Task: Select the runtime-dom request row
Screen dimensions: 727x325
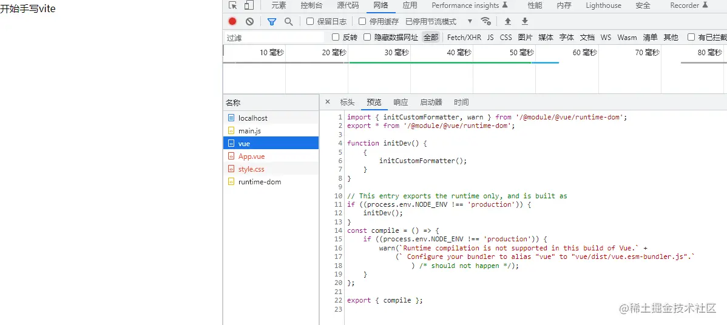Action: tap(271, 182)
